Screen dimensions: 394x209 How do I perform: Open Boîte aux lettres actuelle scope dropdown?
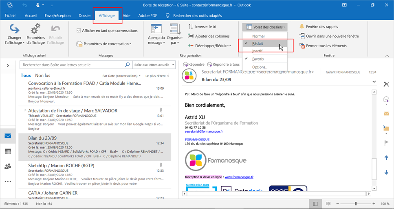154,65
